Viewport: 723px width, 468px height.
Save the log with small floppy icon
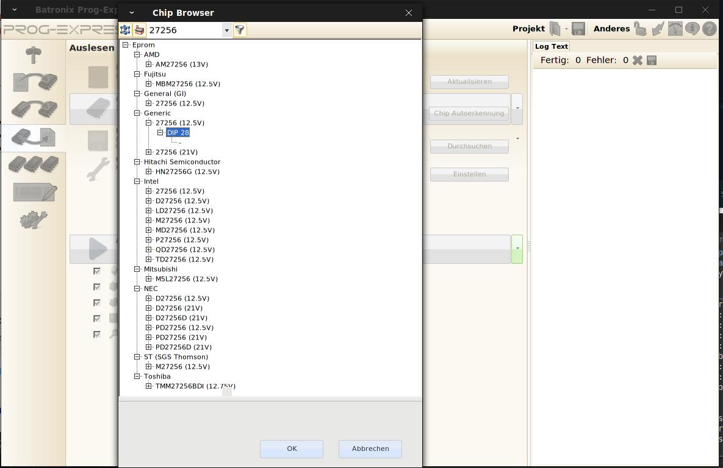[652, 60]
